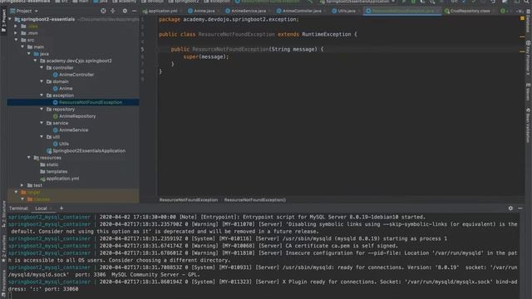Expand the test folder arrow
This screenshot has width=532, height=299.
pyautogui.click(x=22, y=185)
